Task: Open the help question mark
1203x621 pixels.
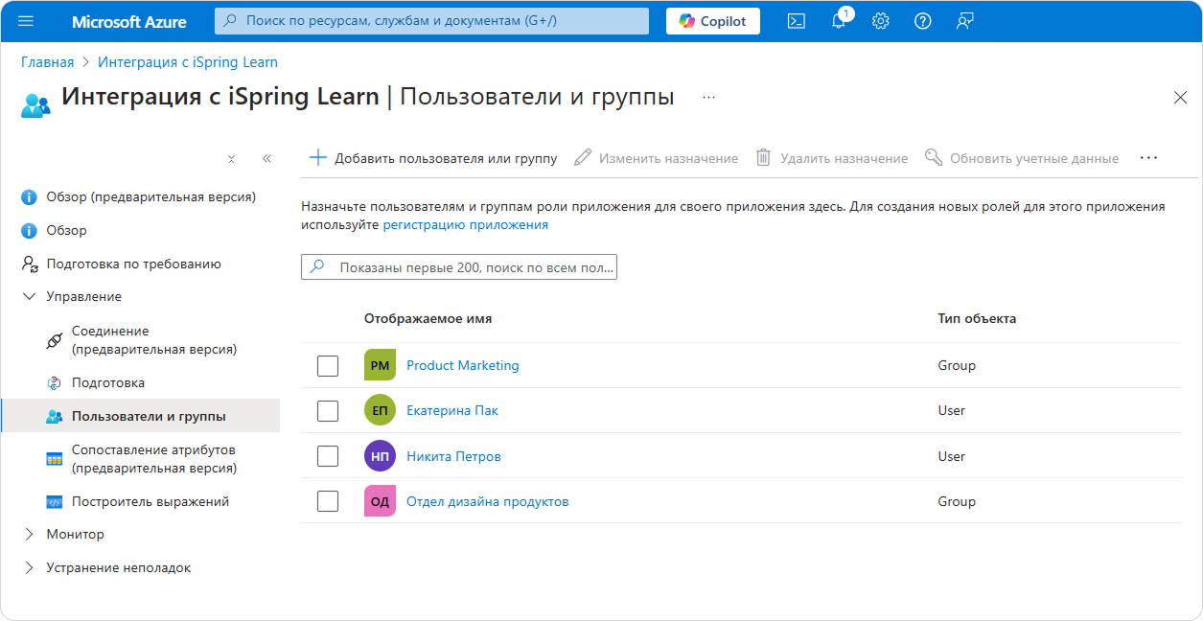Action: point(922,21)
